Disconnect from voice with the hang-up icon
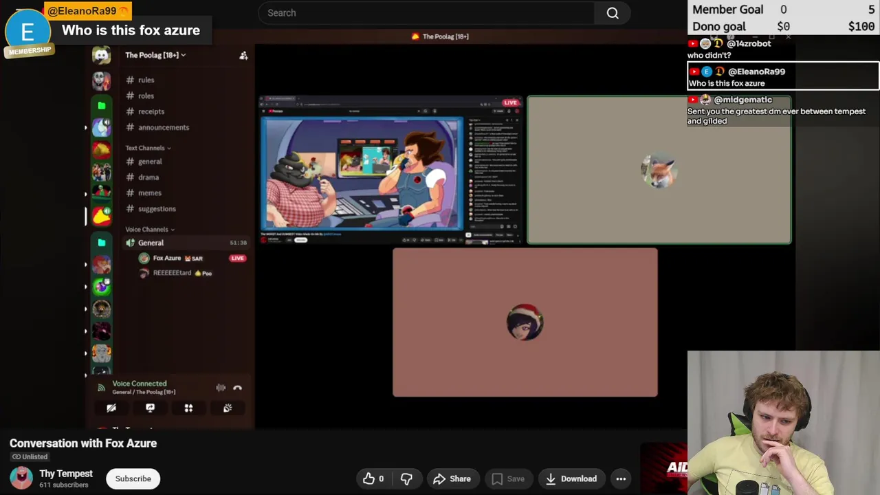The height and width of the screenshot is (495, 880). click(x=237, y=388)
